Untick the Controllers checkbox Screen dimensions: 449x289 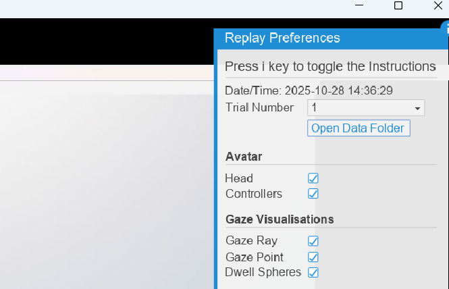313,194
